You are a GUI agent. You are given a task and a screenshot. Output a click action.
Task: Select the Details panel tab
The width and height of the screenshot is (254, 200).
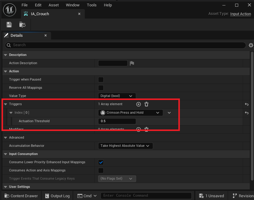point(27,36)
